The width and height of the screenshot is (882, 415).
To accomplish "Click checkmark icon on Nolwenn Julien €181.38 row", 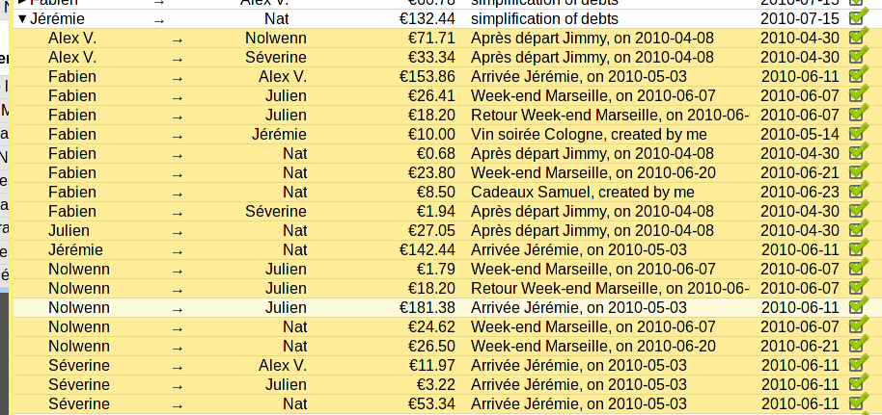I will (856, 306).
